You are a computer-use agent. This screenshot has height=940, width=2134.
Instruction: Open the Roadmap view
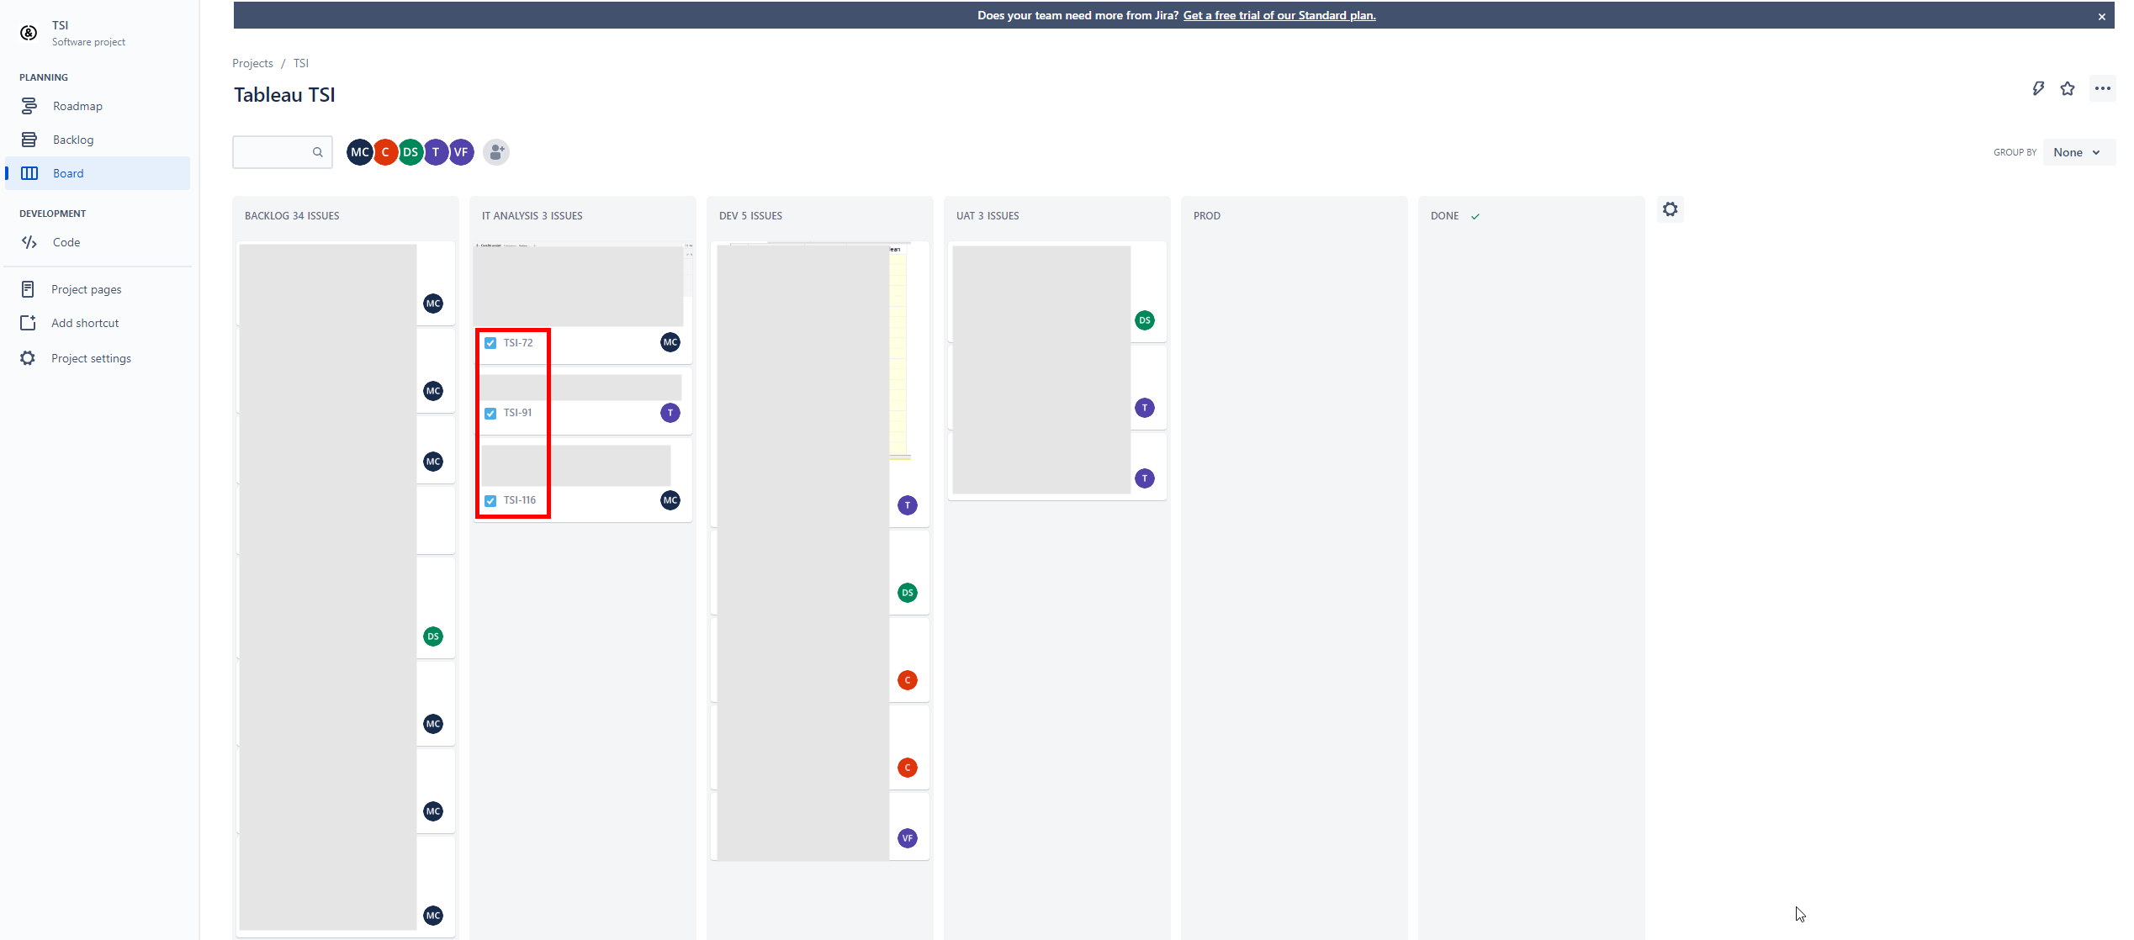76,105
